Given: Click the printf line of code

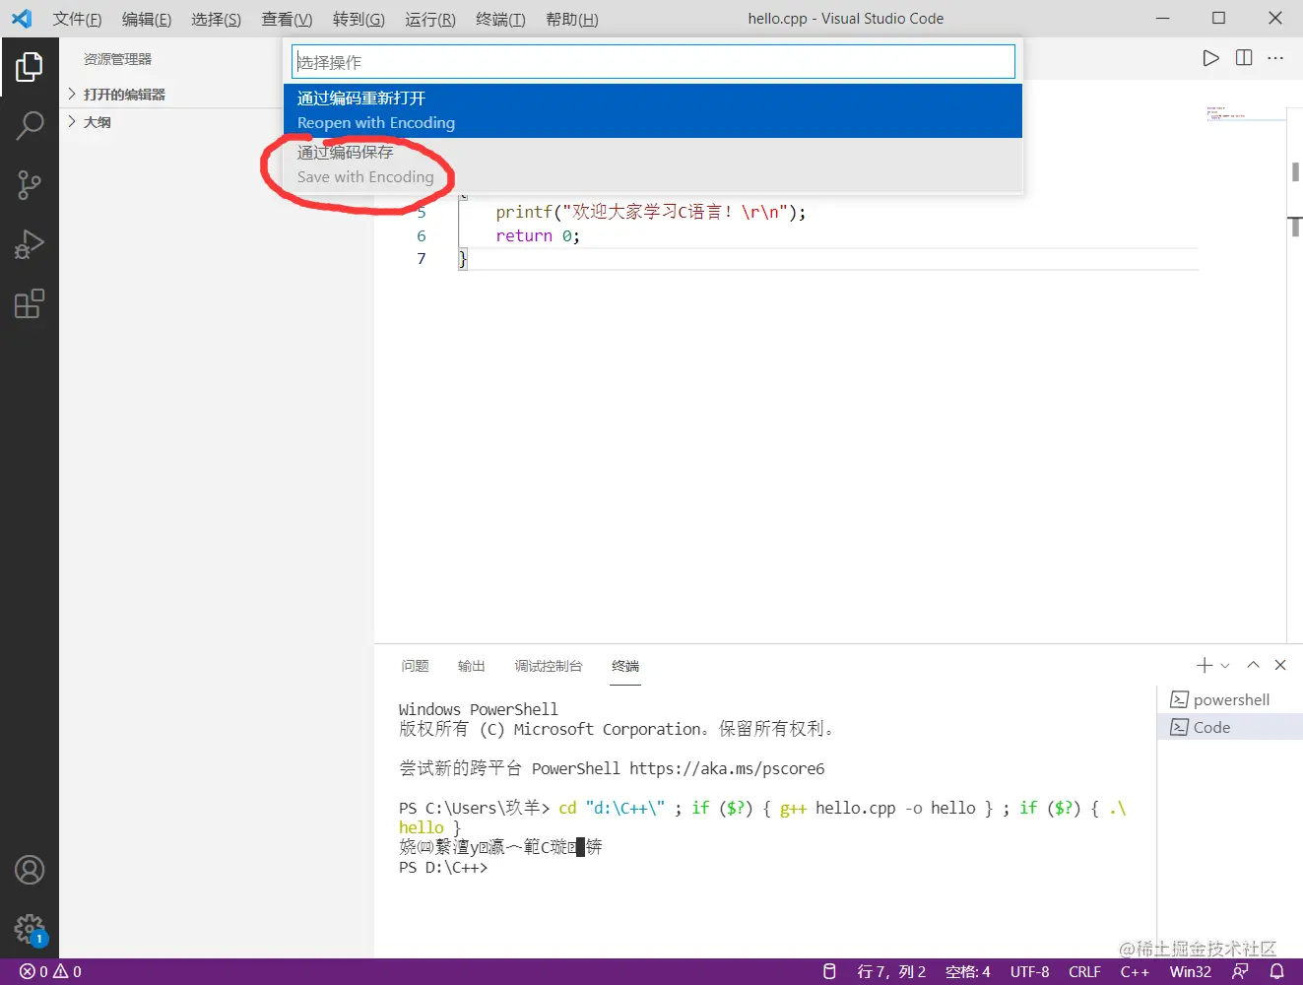Looking at the screenshot, I should point(651,212).
